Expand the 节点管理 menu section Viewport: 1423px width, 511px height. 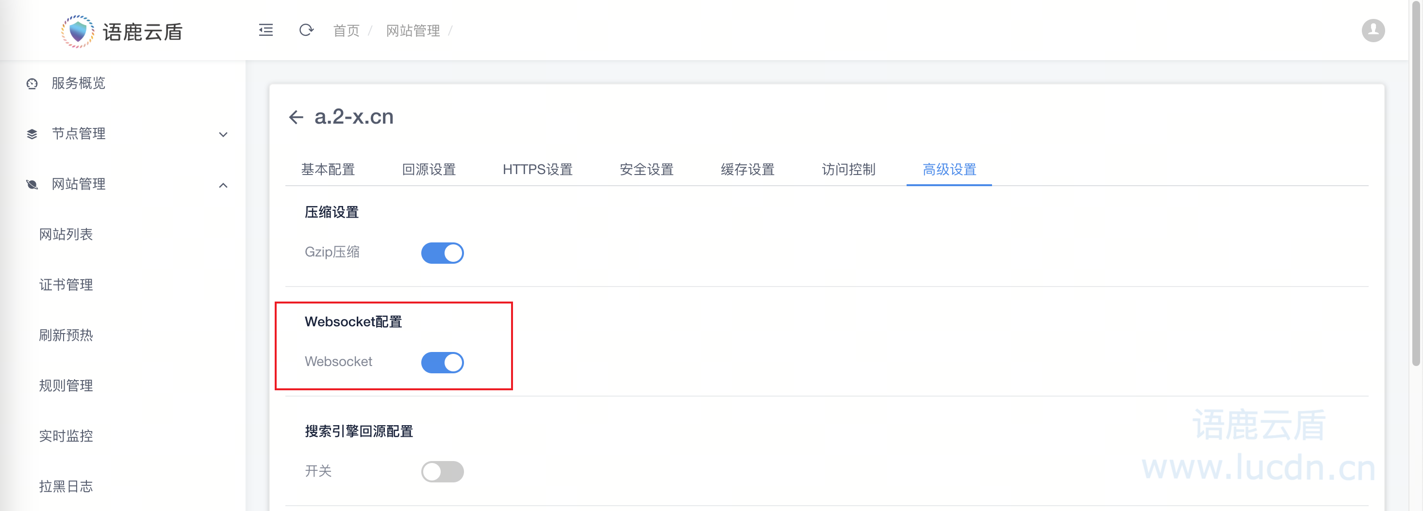coord(223,134)
